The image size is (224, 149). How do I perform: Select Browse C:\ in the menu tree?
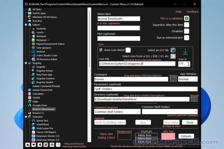(39, 113)
